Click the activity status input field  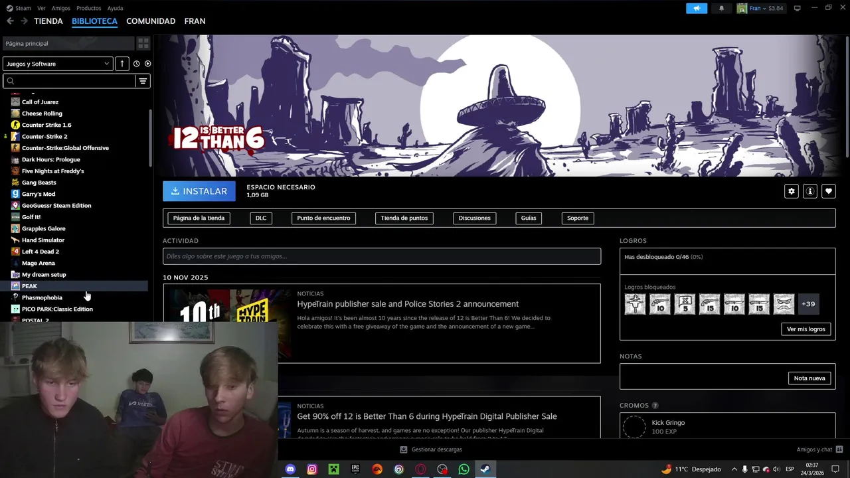(382, 256)
